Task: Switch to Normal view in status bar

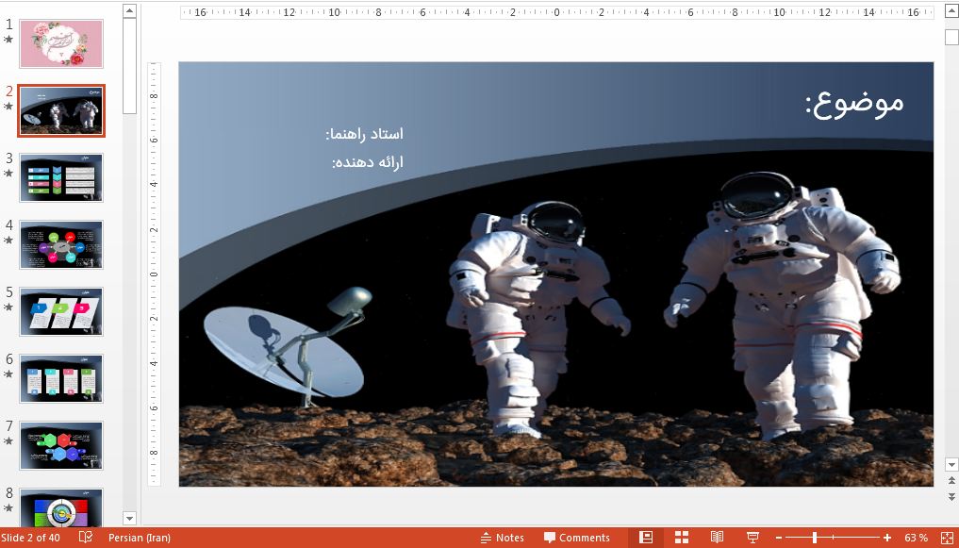Action: click(646, 538)
